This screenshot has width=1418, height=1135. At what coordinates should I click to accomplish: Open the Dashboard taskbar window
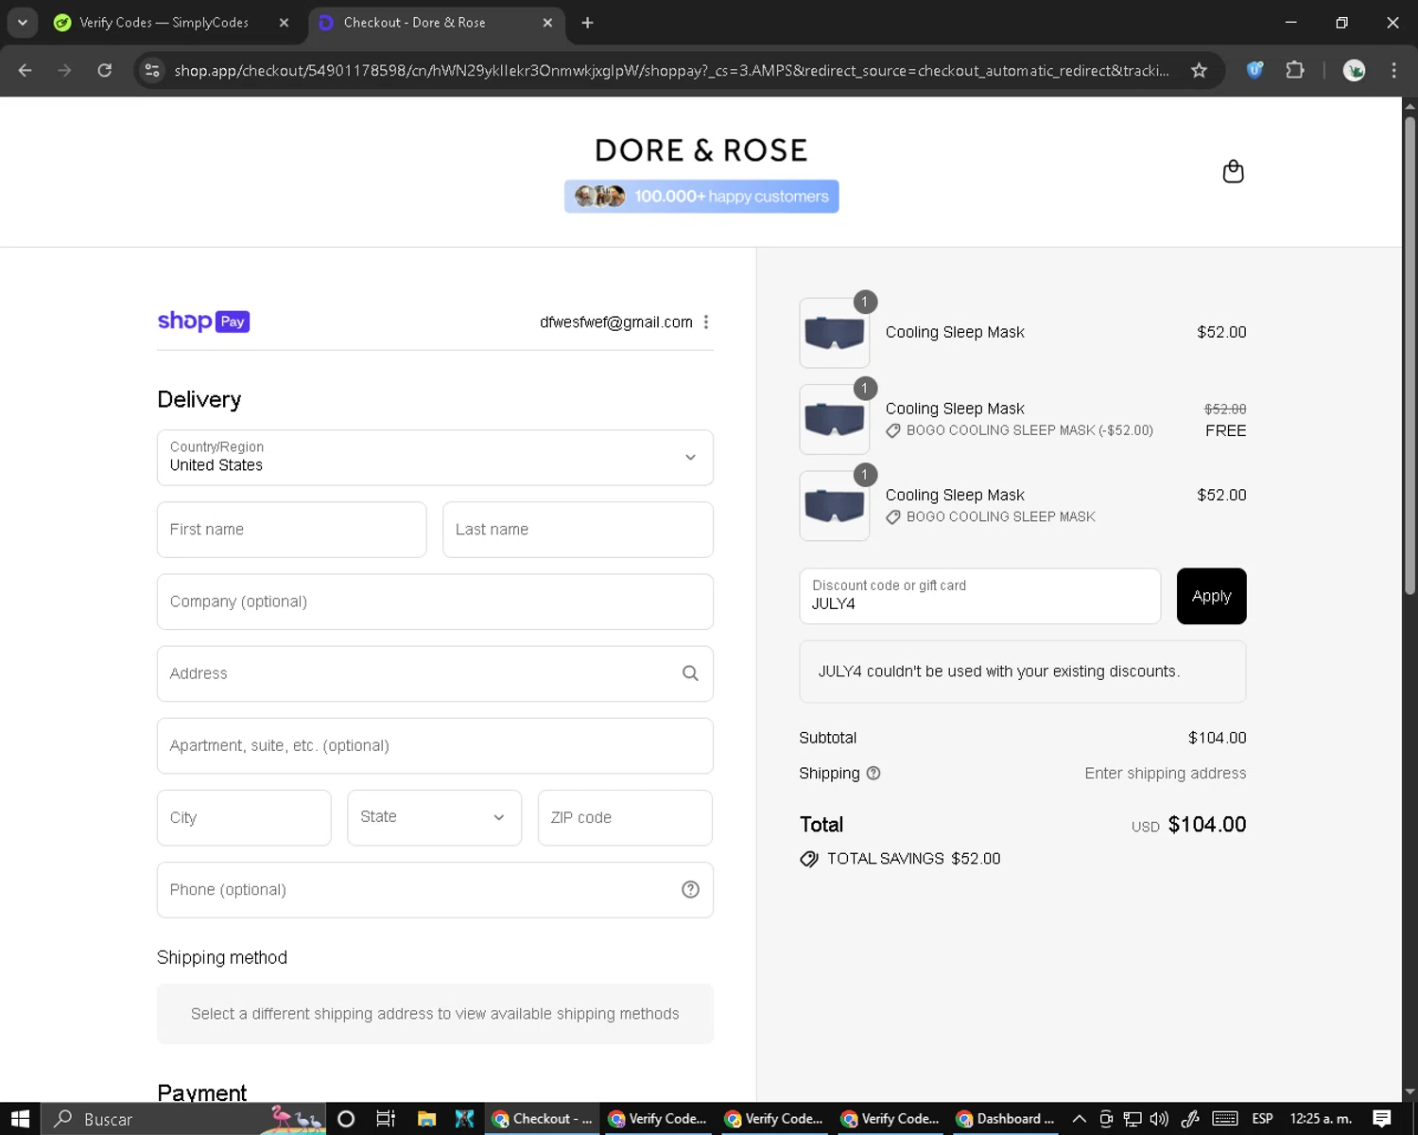tap(1006, 1119)
